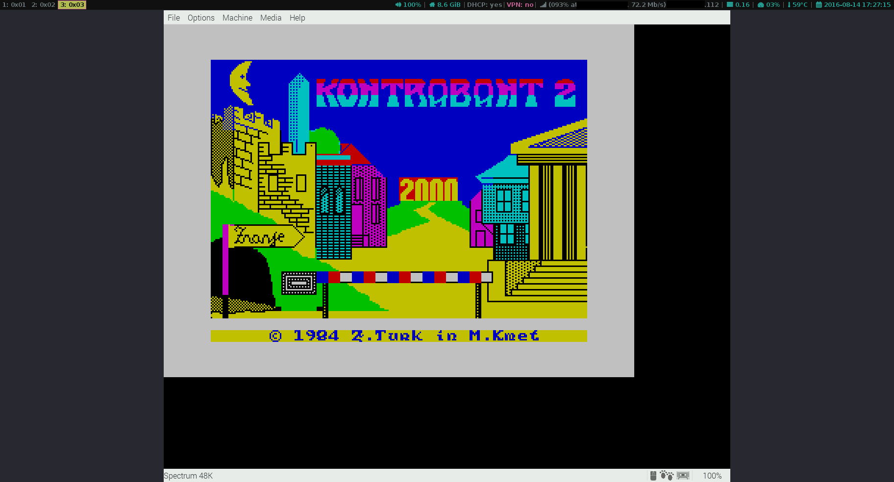Click the VPN: no status text
Viewport: 894px width, 482px height.
pyautogui.click(x=520, y=4)
